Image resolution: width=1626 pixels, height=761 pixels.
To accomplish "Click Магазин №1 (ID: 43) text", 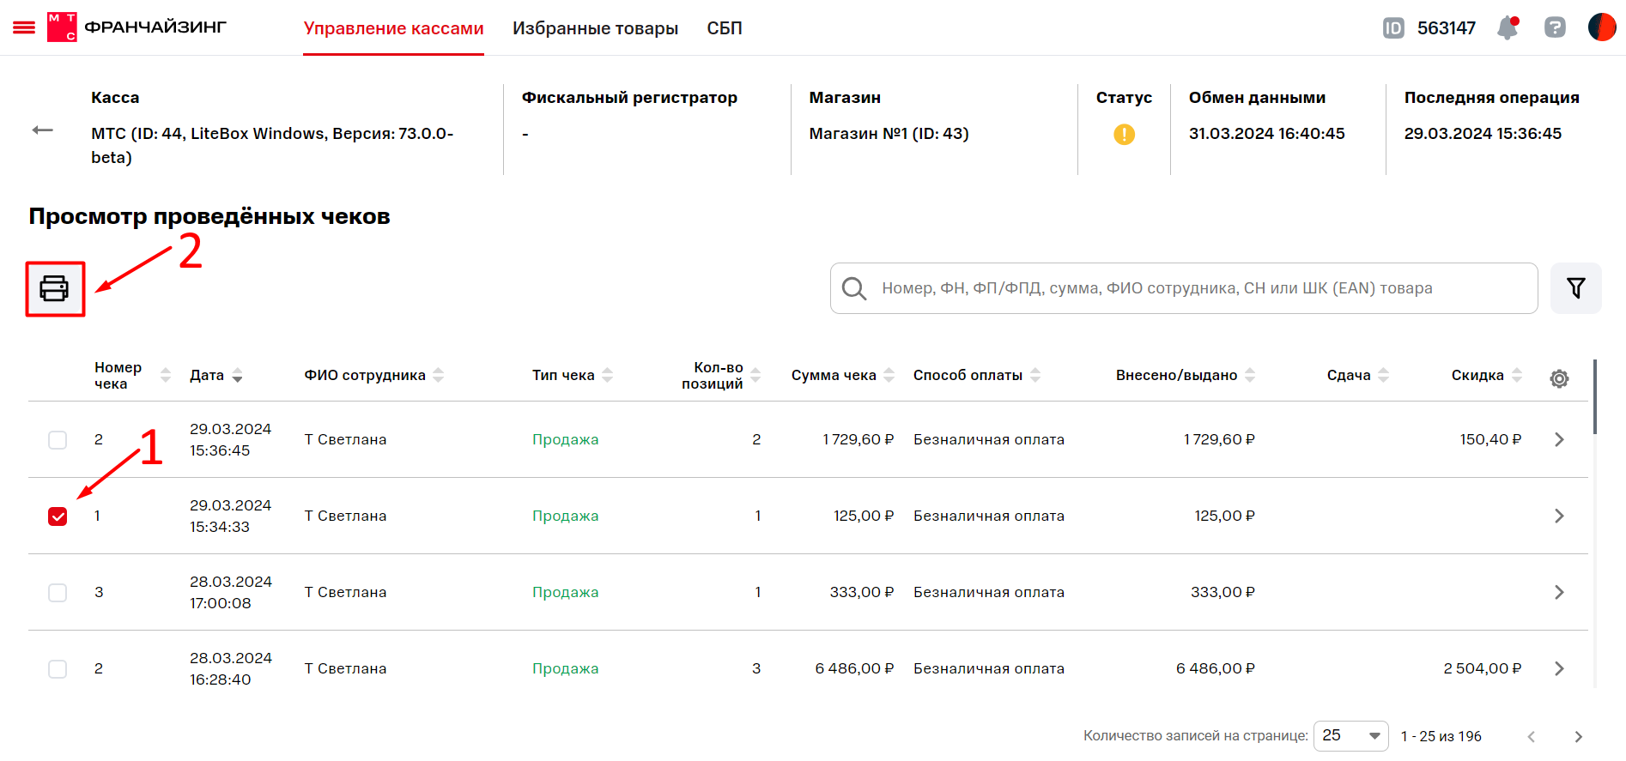I will pos(889,134).
